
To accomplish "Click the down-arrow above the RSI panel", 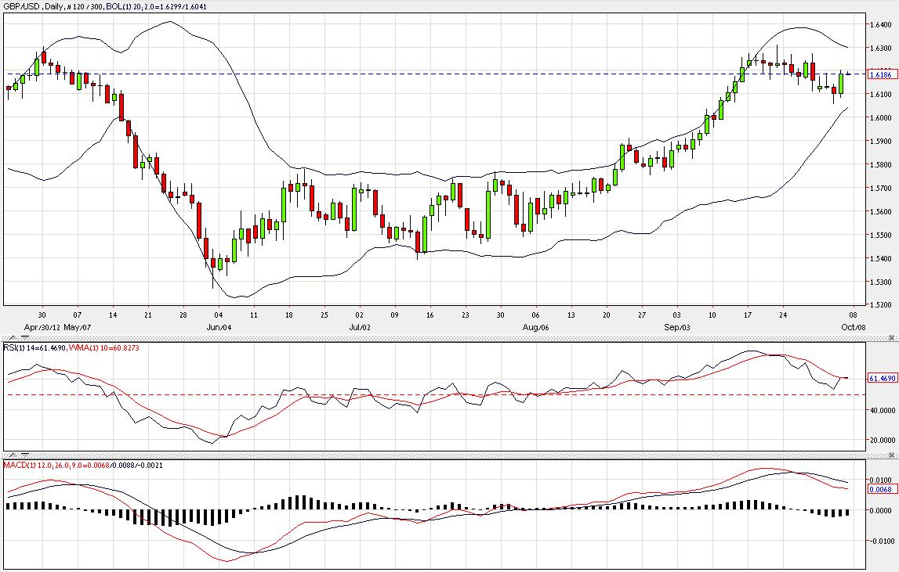I will pos(24,338).
